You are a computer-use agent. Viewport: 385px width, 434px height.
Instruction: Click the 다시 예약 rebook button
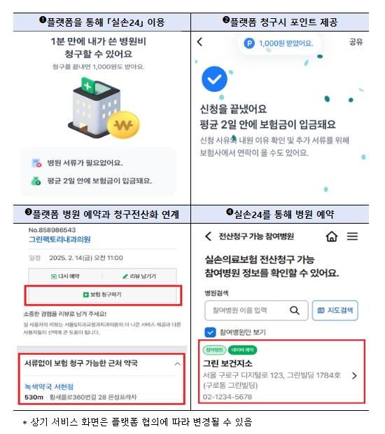coord(66,276)
